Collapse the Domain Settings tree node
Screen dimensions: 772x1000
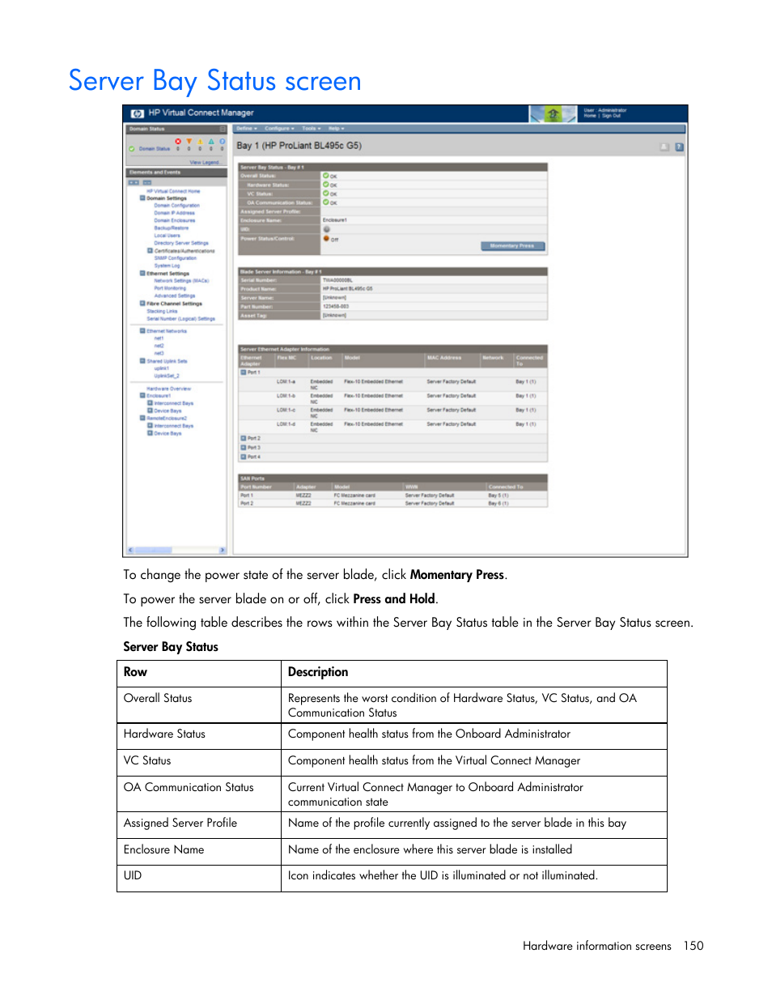pos(142,198)
